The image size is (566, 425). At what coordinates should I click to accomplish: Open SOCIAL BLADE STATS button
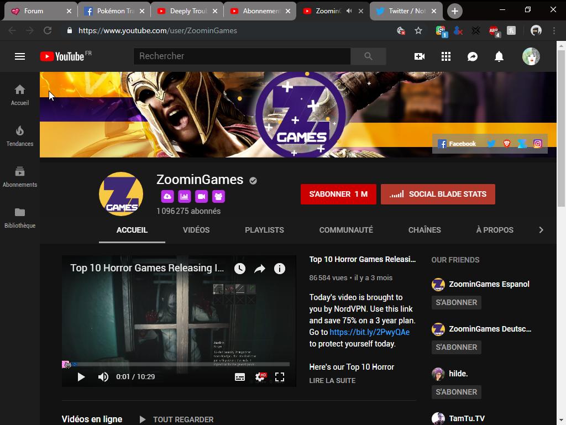pos(438,194)
